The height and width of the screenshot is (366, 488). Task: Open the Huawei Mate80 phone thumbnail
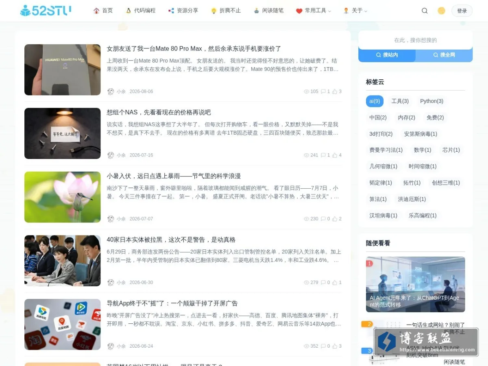coord(62,70)
